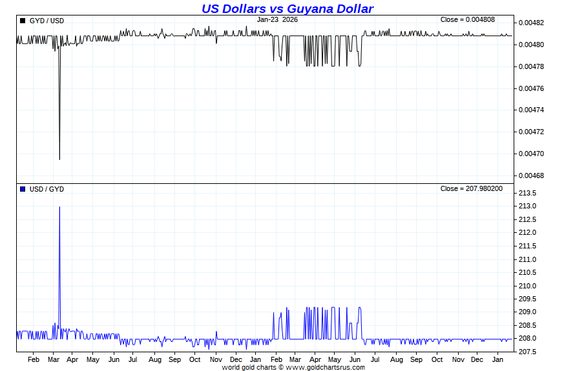Click the last Jan x-axis label
This screenshot has width=575, height=371.
click(x=497, y=359)
